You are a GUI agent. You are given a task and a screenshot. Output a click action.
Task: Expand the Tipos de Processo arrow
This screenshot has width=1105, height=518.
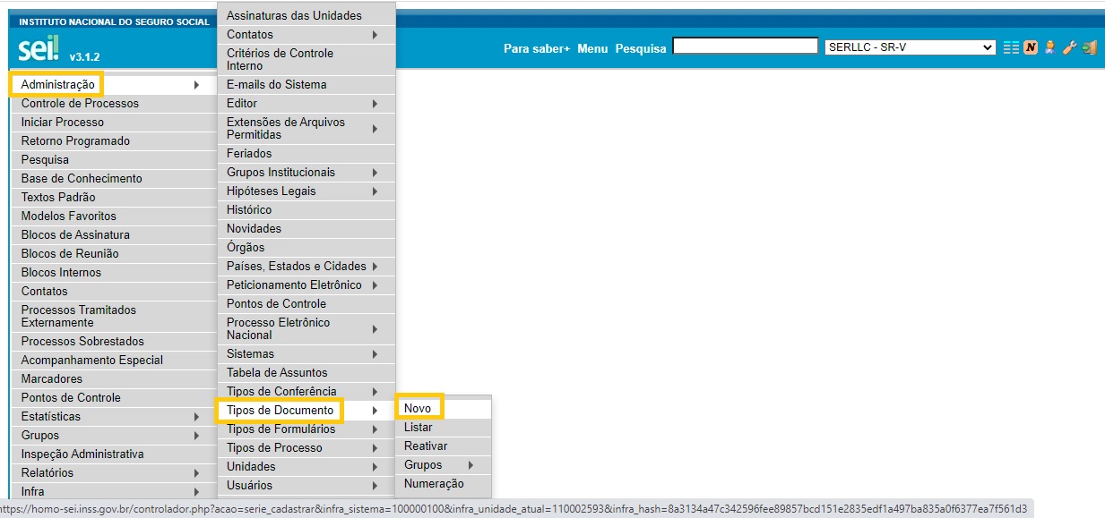[375, 448]
